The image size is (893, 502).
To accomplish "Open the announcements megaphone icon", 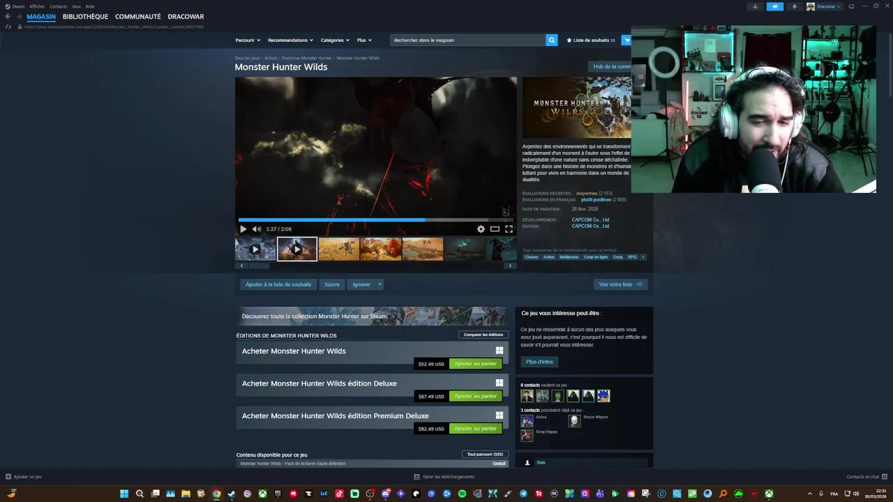I will [775, 6].
